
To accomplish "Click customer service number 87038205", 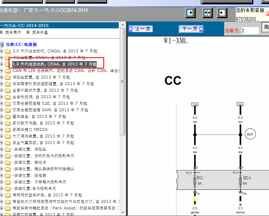I will click(x=246, y=19).
